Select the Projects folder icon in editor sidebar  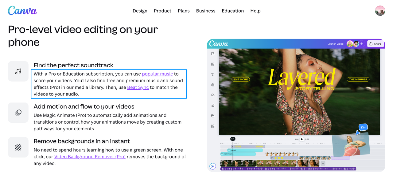[x=213, y=116]
